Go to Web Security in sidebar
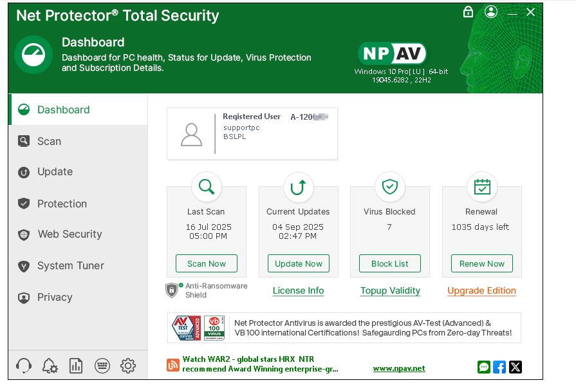The height and width of the screenshot is (387, 576). pyautogui.click(x=70, y=234)
